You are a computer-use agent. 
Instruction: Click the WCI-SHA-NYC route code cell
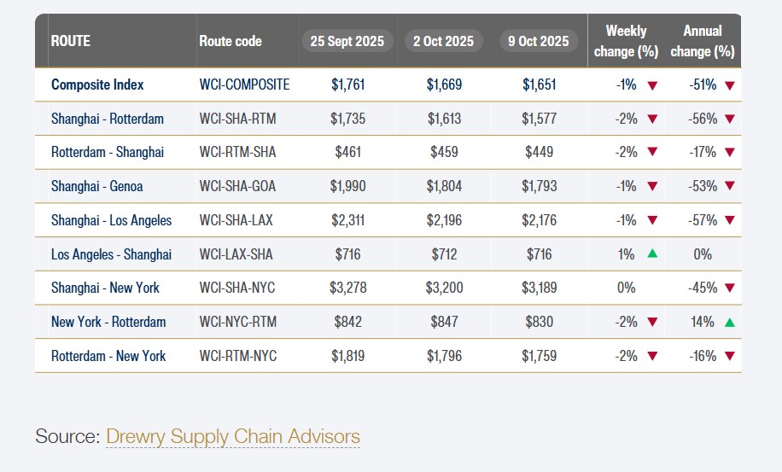click(237, 288)
